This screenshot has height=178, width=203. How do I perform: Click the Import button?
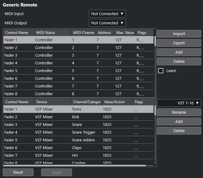point(179,34)
